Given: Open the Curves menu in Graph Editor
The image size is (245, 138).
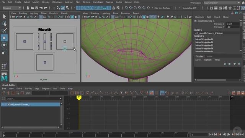Looking at the screenshot, I should pos(28,89).
